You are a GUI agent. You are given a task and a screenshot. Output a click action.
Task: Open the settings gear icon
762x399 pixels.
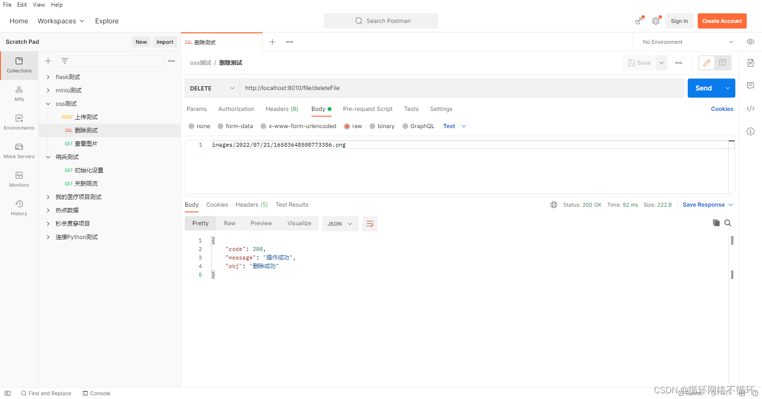[x=656, y=21]
